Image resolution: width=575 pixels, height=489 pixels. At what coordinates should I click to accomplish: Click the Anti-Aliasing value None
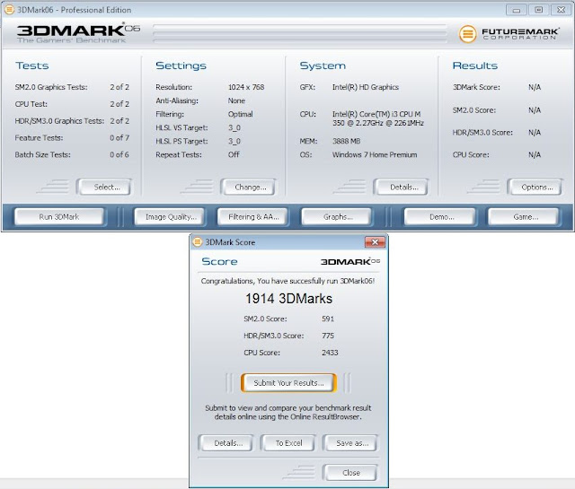pos(236,100)
